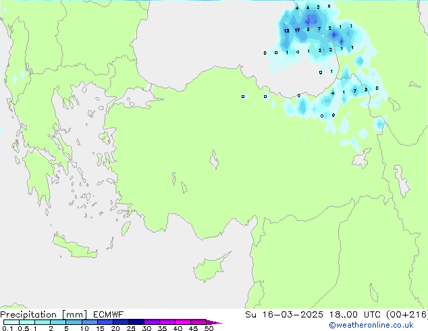Click the "25" legend scale label
The image size is (428, 331).
(131, 328)
